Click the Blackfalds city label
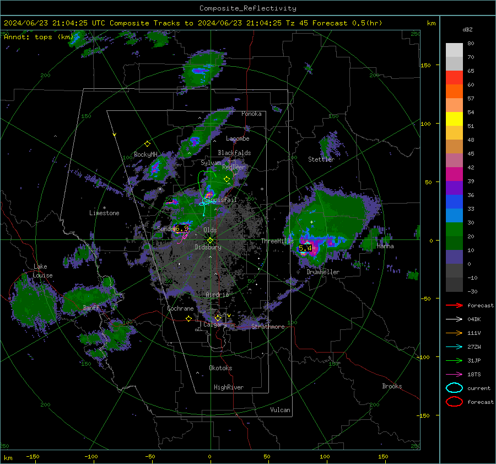The height and width of the screenshot is (464, 496). [234, 153]
